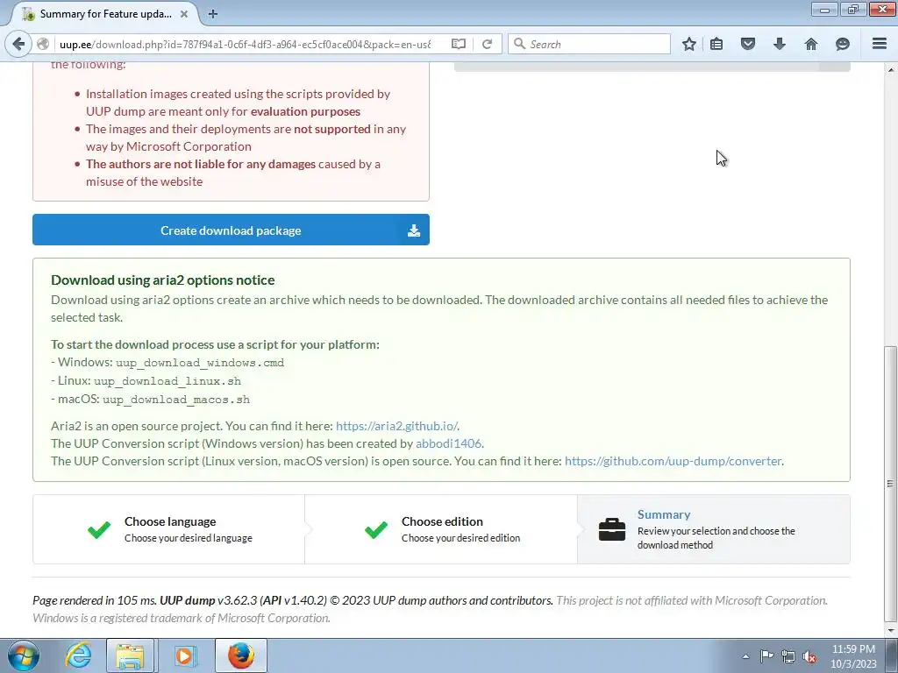Click green checkmark beside Choose language
Screen dimensions: 898x673
coord(99,529)
